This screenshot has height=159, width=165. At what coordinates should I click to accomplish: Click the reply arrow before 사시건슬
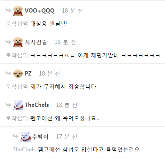click(x=8, y=41)
